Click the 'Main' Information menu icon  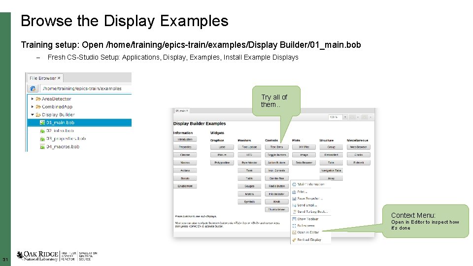point(294,184)
